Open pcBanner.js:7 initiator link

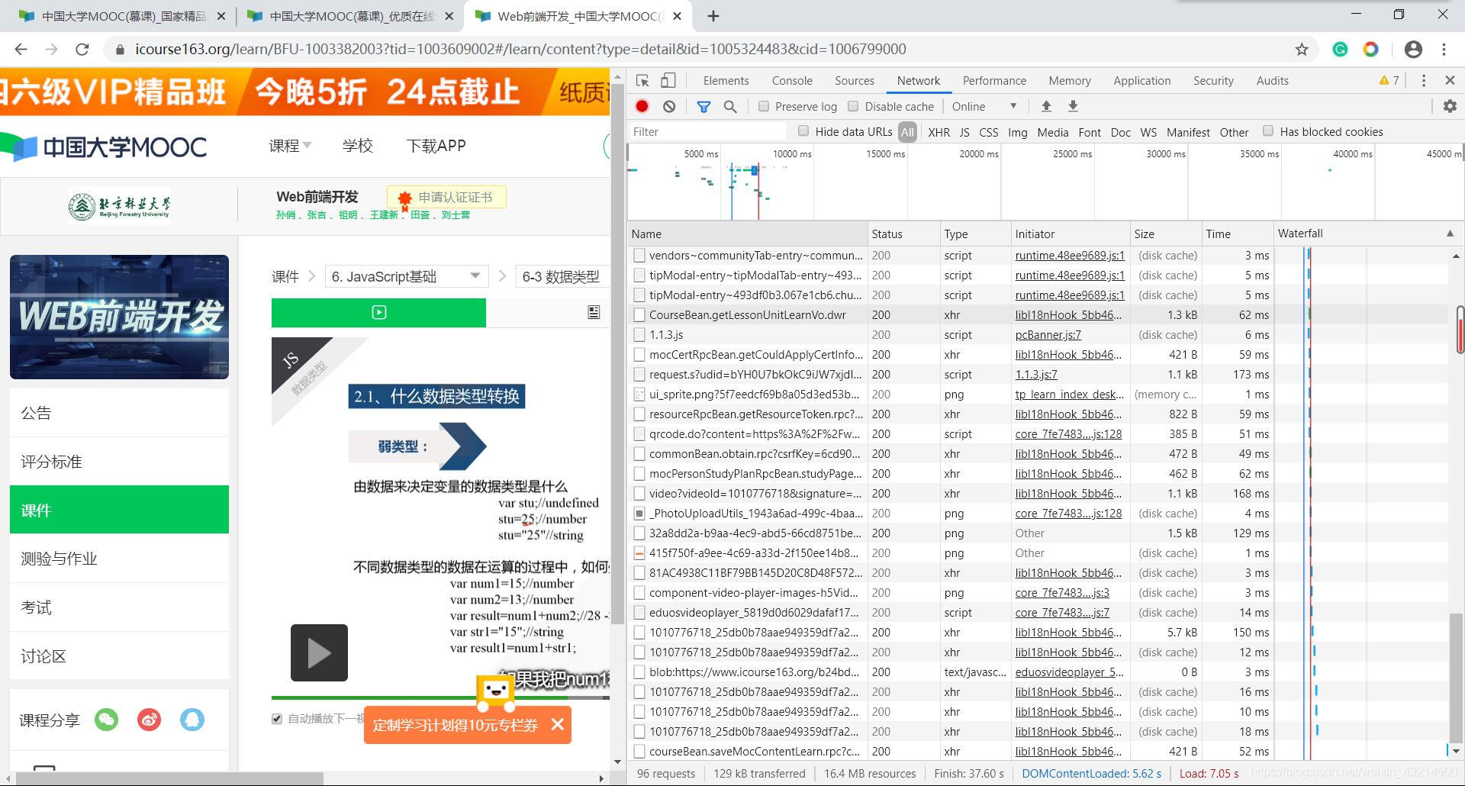[x=1048, y=334]
